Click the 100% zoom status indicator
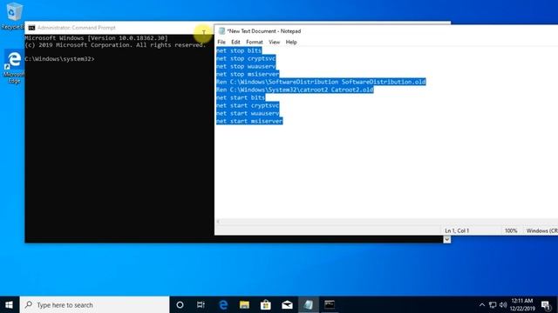The image size is (558, 313). coord(511,230)
